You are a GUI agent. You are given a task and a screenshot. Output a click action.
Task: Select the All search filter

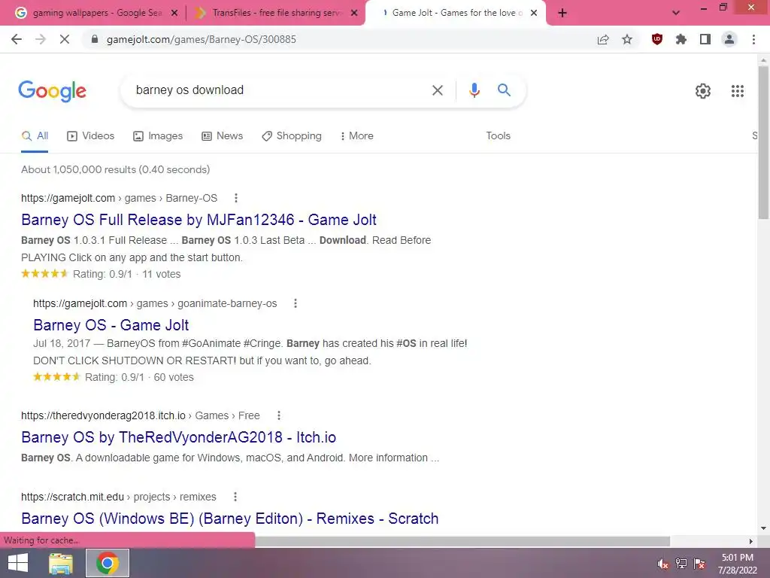tap(35, 136)
